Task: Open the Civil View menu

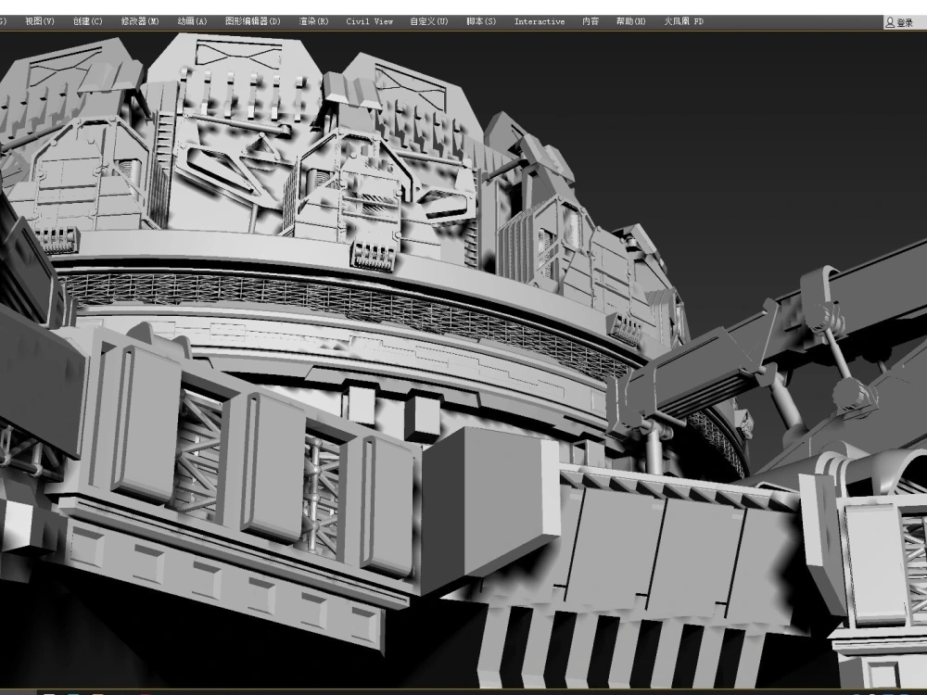Action: (370, 21)
